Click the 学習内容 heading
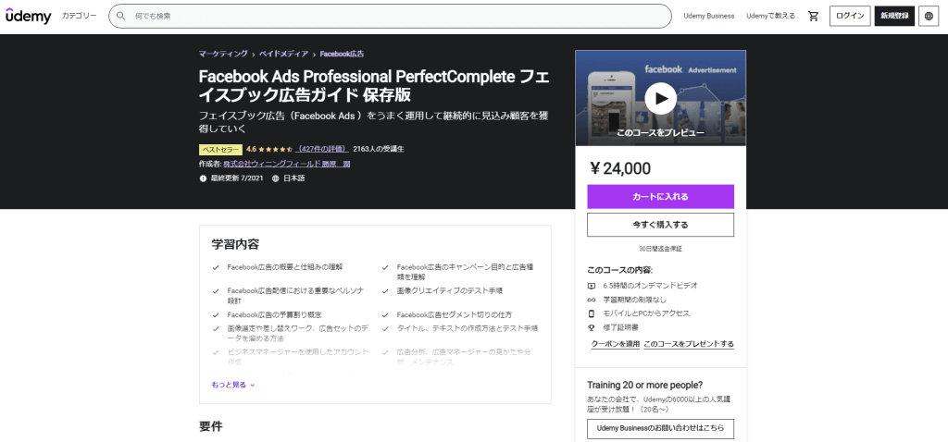Viewport: 948px width, 442px height. [x=235, y=244]
